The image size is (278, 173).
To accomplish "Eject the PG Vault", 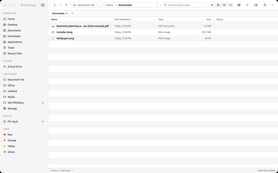I will tap(43, 122).
